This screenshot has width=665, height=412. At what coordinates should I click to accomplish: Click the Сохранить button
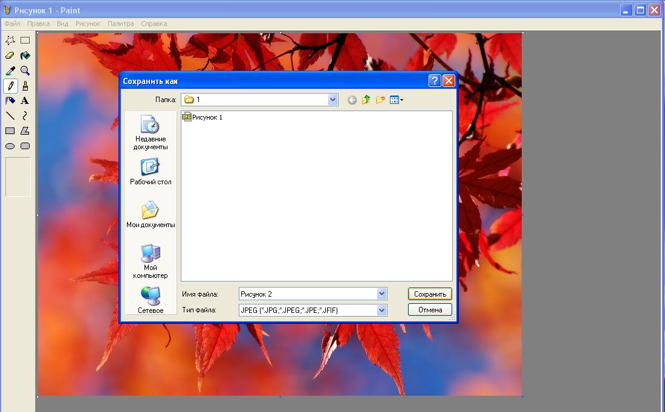click(x=430, y=294)
